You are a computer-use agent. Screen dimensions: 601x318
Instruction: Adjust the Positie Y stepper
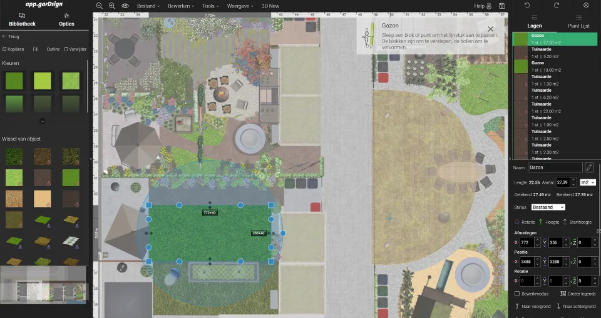tap(566, 262)
